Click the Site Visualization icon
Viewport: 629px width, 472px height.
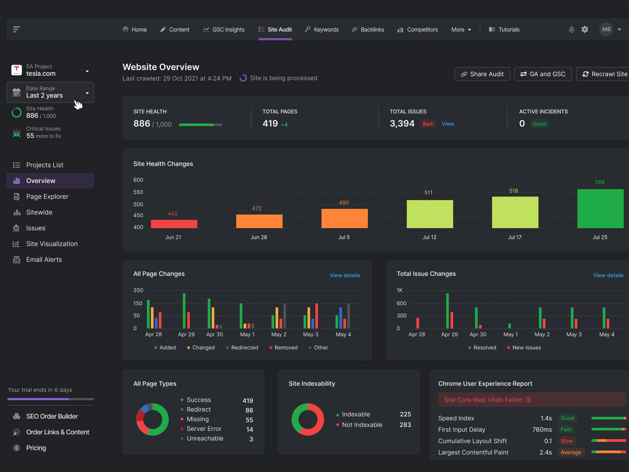(x=17, y=244)
